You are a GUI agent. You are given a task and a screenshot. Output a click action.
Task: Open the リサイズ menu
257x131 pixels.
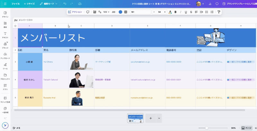tap(30, 4)
